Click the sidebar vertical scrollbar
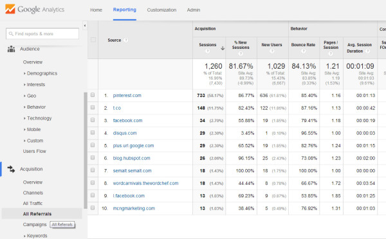 86,150
